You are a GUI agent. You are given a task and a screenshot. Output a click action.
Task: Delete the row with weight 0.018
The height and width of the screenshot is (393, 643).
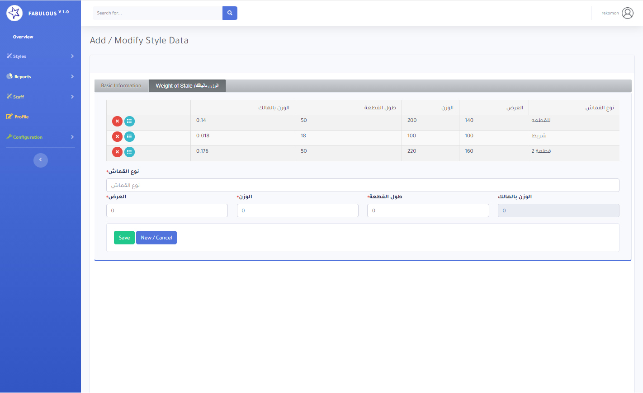(x=117, y=136)
